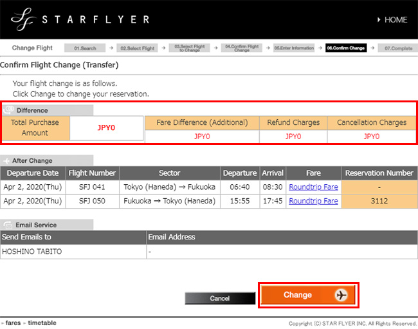This screenshot has width=418, height=329.
Task: Click the Total Purchase Amount JPY0 value
Action: coord(107,128)
